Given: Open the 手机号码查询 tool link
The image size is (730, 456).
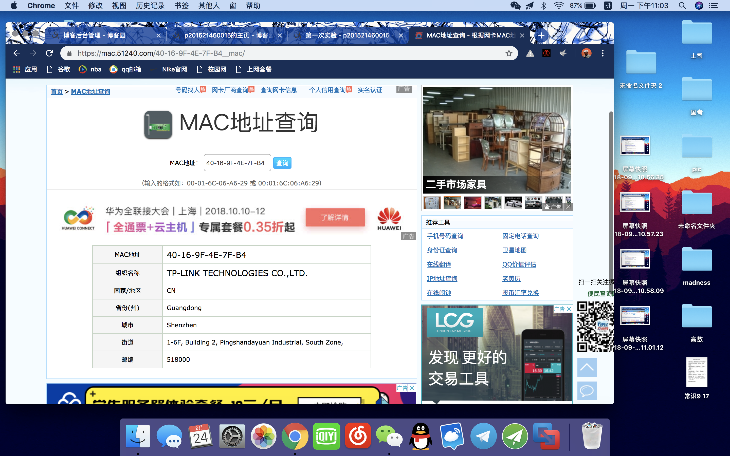Looking at the screenshot, I should point(445,236).
